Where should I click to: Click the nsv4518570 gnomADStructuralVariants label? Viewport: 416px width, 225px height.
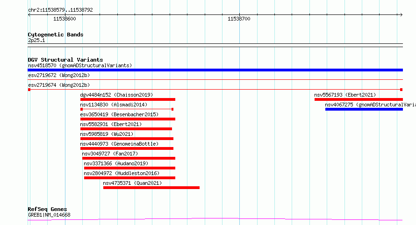coord(80,65)
